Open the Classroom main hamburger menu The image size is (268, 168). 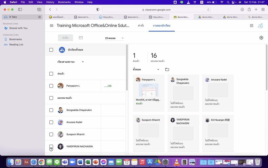pos(51,26)
